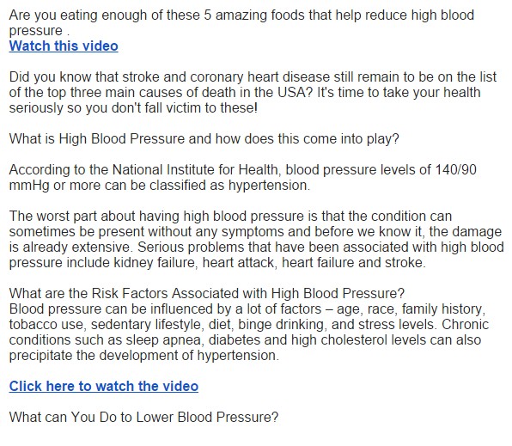Viewport: 512px width, 446px height.
Task: Click the "What are the Risk Factors" heading line
Action: [207, 293]
